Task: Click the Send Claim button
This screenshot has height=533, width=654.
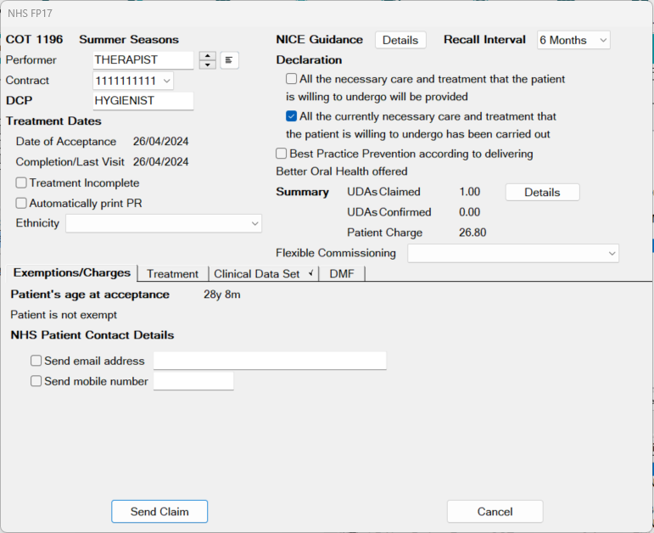Action: coord(159,511)
